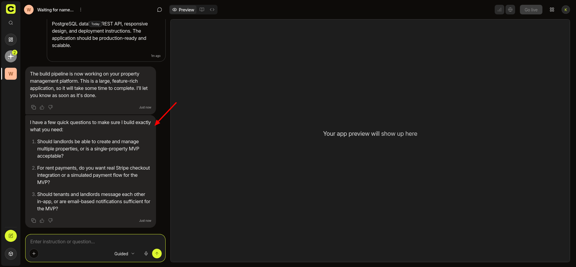Image resolution: width=576 pixels, height=267 pixels.
Task: Click the yellow C app logo
Action: (11, 9)
